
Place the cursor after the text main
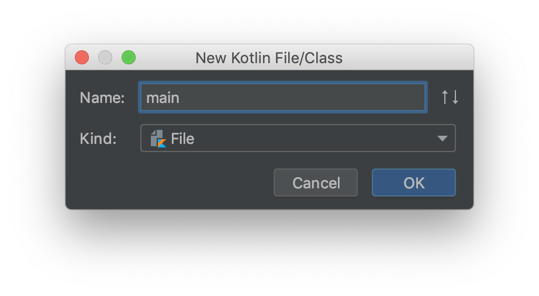coord(181,98)
